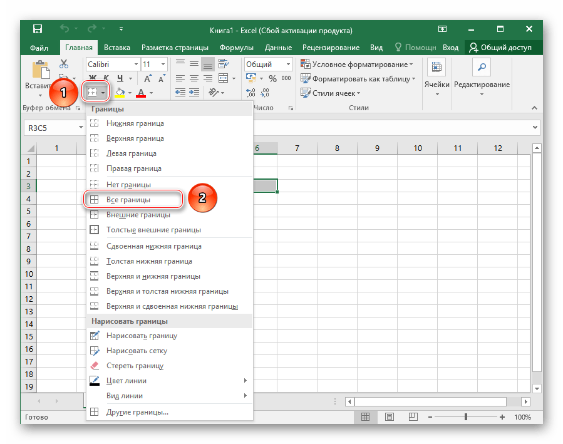Expand the formula bar chevron

pos(535,127)
